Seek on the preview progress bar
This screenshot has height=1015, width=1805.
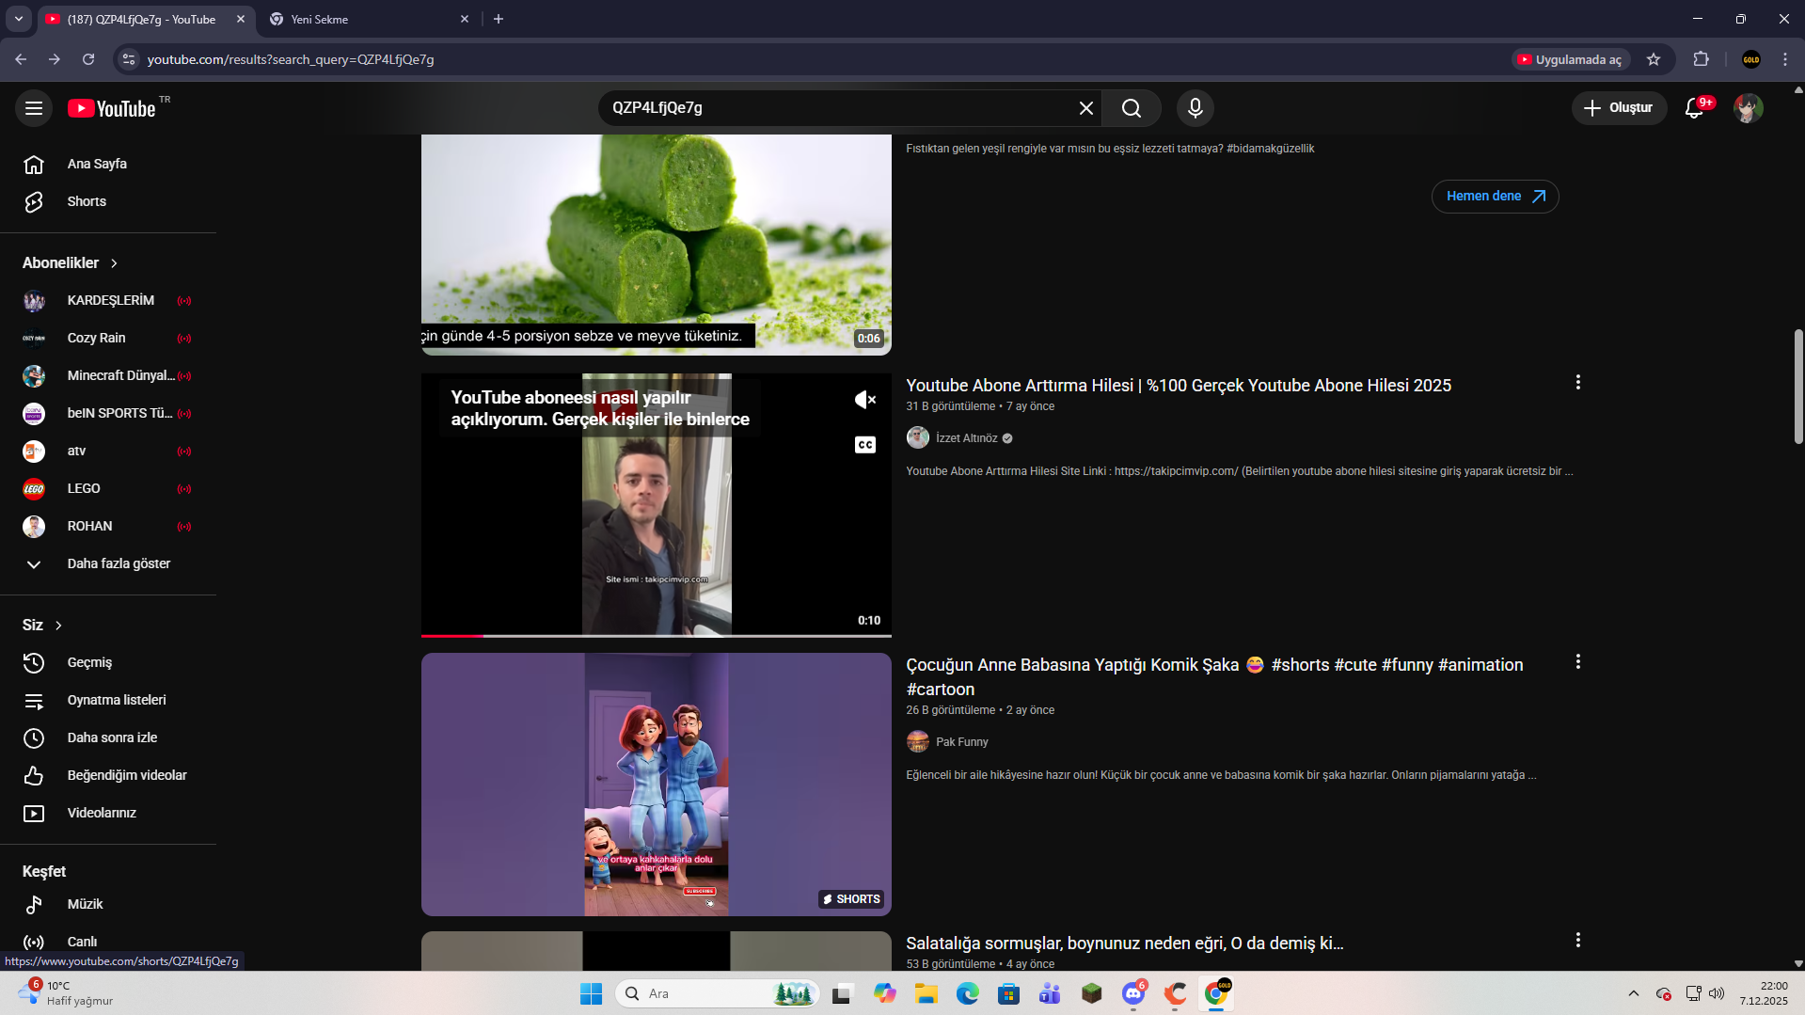click(x=657, y=636)
